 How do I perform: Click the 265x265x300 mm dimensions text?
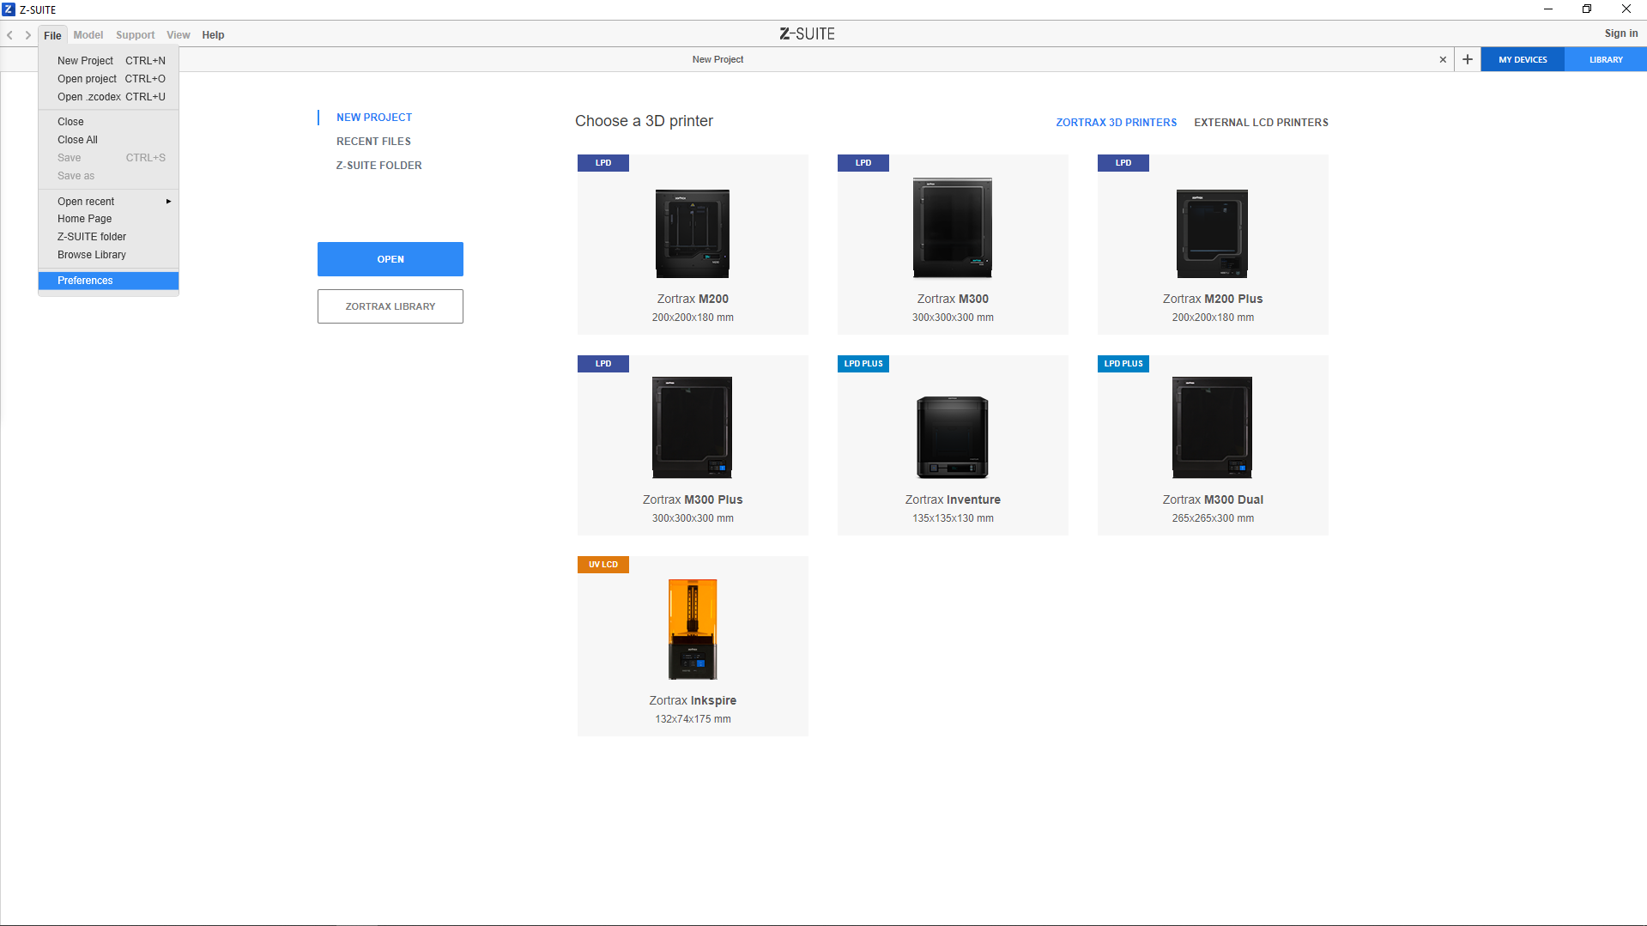point(1213,518)
